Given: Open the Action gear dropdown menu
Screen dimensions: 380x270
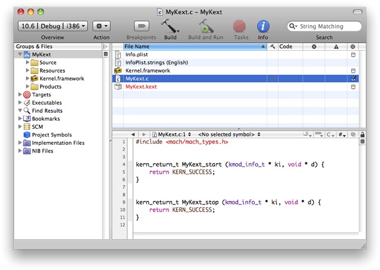Looking at the screenshot, I should pyautogui.click(x=101, y=26).
